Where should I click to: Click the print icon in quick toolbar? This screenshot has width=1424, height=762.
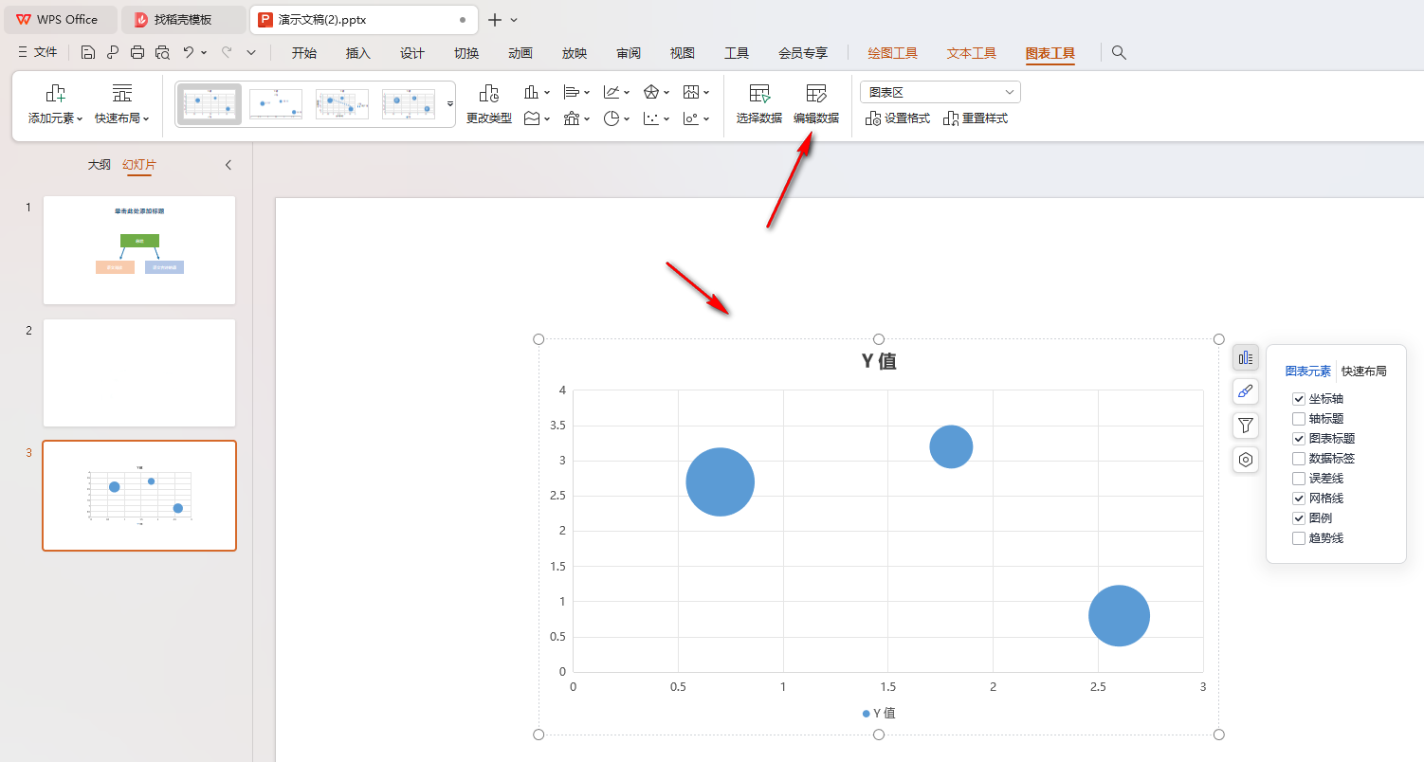[x=137, y=53]
